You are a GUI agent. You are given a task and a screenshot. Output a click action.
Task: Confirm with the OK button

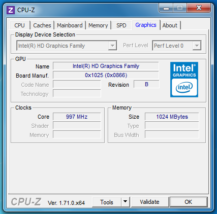[x=189, y=202]
